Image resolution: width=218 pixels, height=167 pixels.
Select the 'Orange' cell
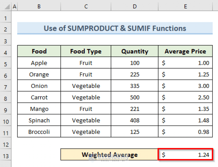click(39, 74)
